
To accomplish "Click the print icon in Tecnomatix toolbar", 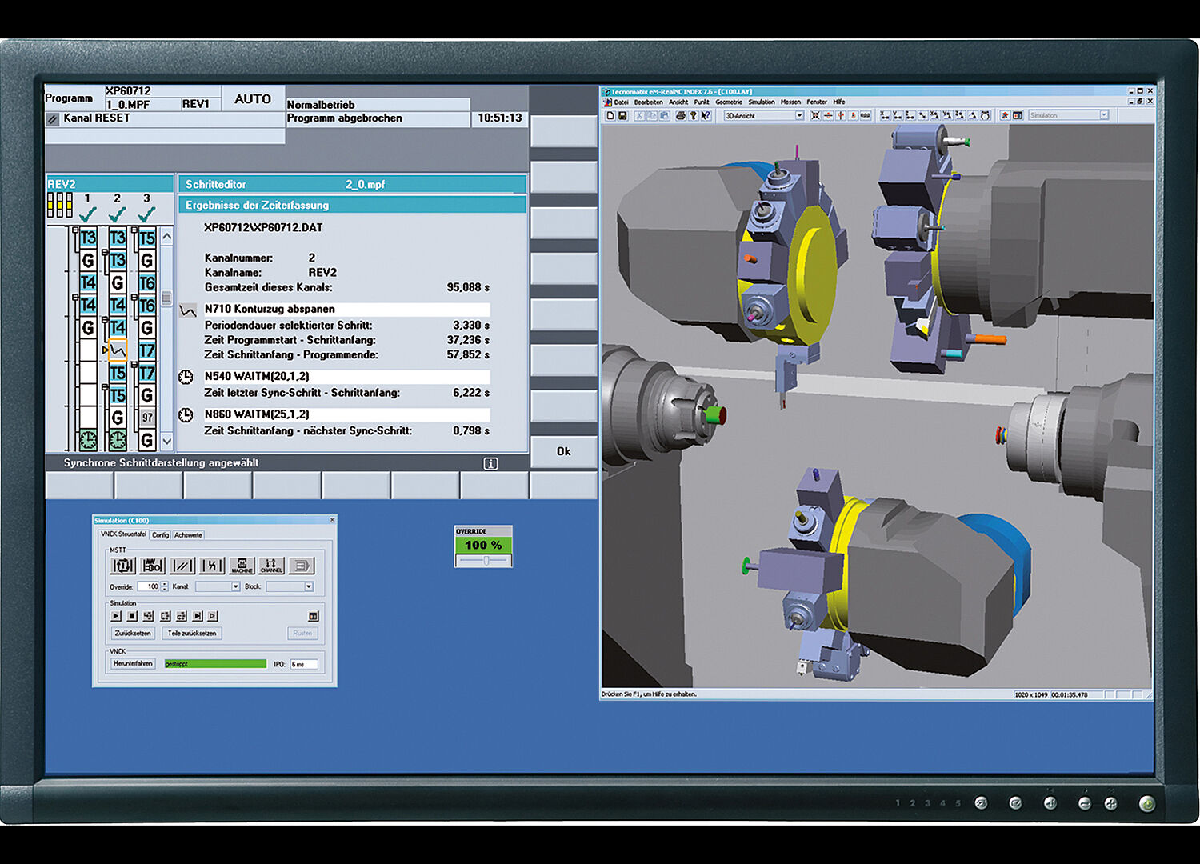I will (x=680, y=116).
